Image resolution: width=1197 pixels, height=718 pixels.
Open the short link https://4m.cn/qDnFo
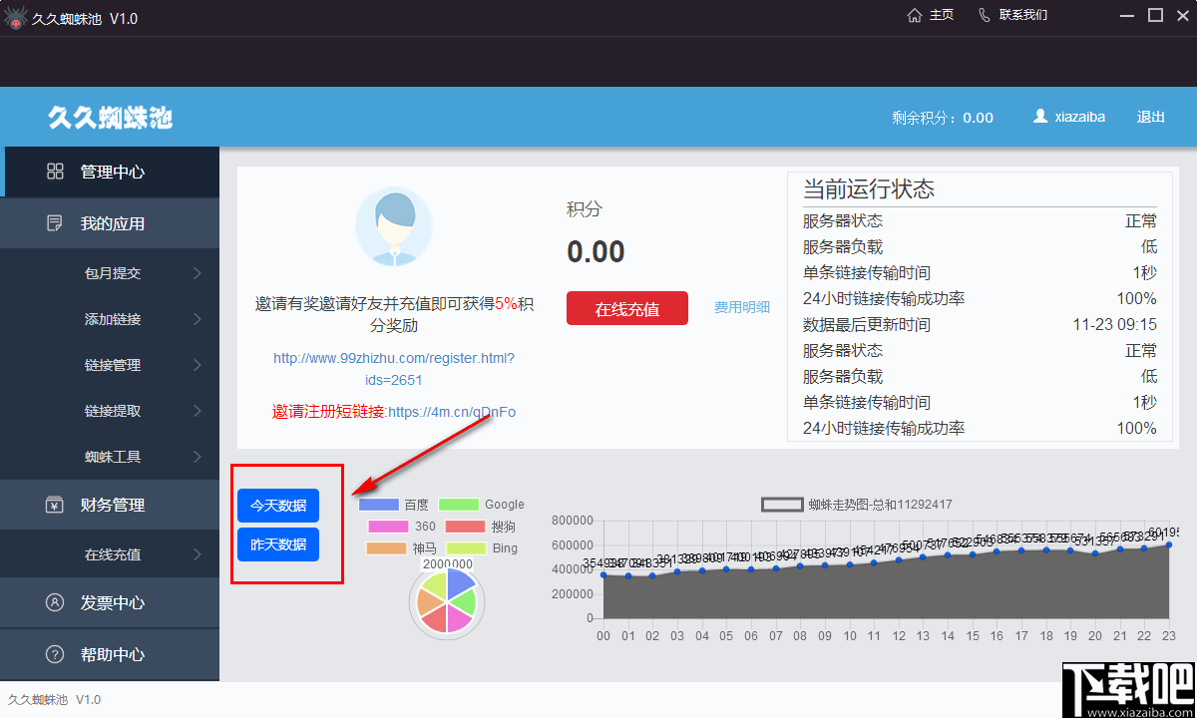coord(452,411)
